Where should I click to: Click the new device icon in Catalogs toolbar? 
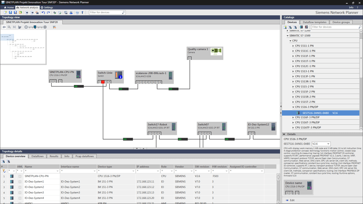click(x=285, y=27)
